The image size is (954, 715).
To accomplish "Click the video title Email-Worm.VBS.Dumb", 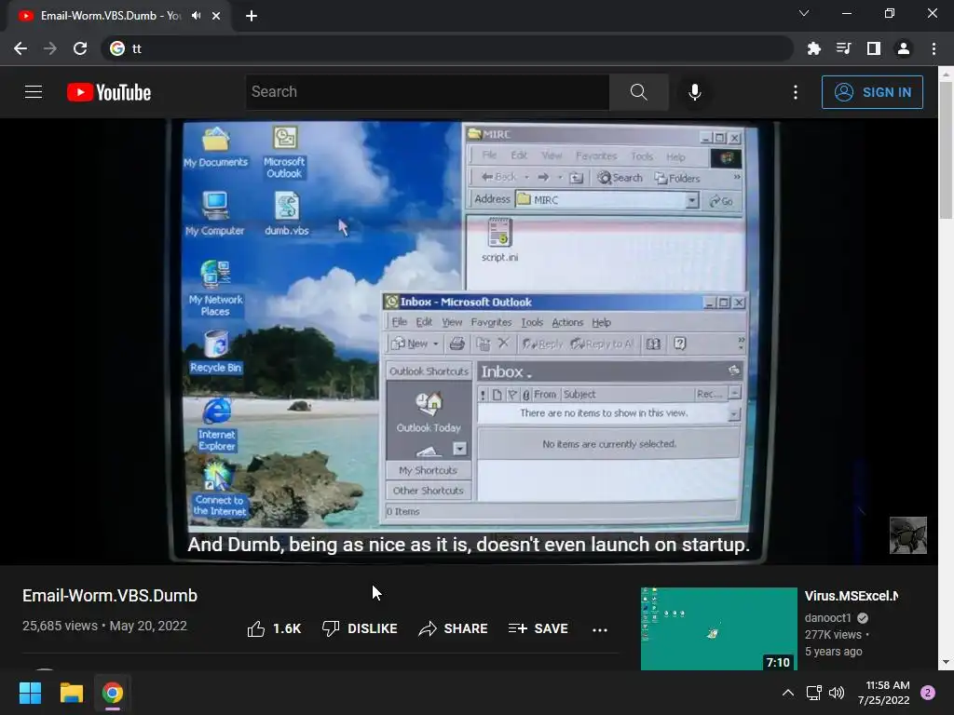I will point(110,596).
